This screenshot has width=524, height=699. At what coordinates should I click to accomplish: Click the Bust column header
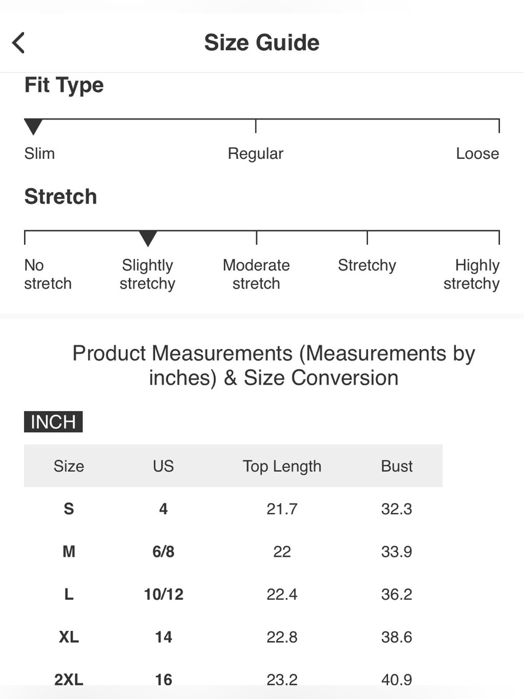tap(397, 466)
